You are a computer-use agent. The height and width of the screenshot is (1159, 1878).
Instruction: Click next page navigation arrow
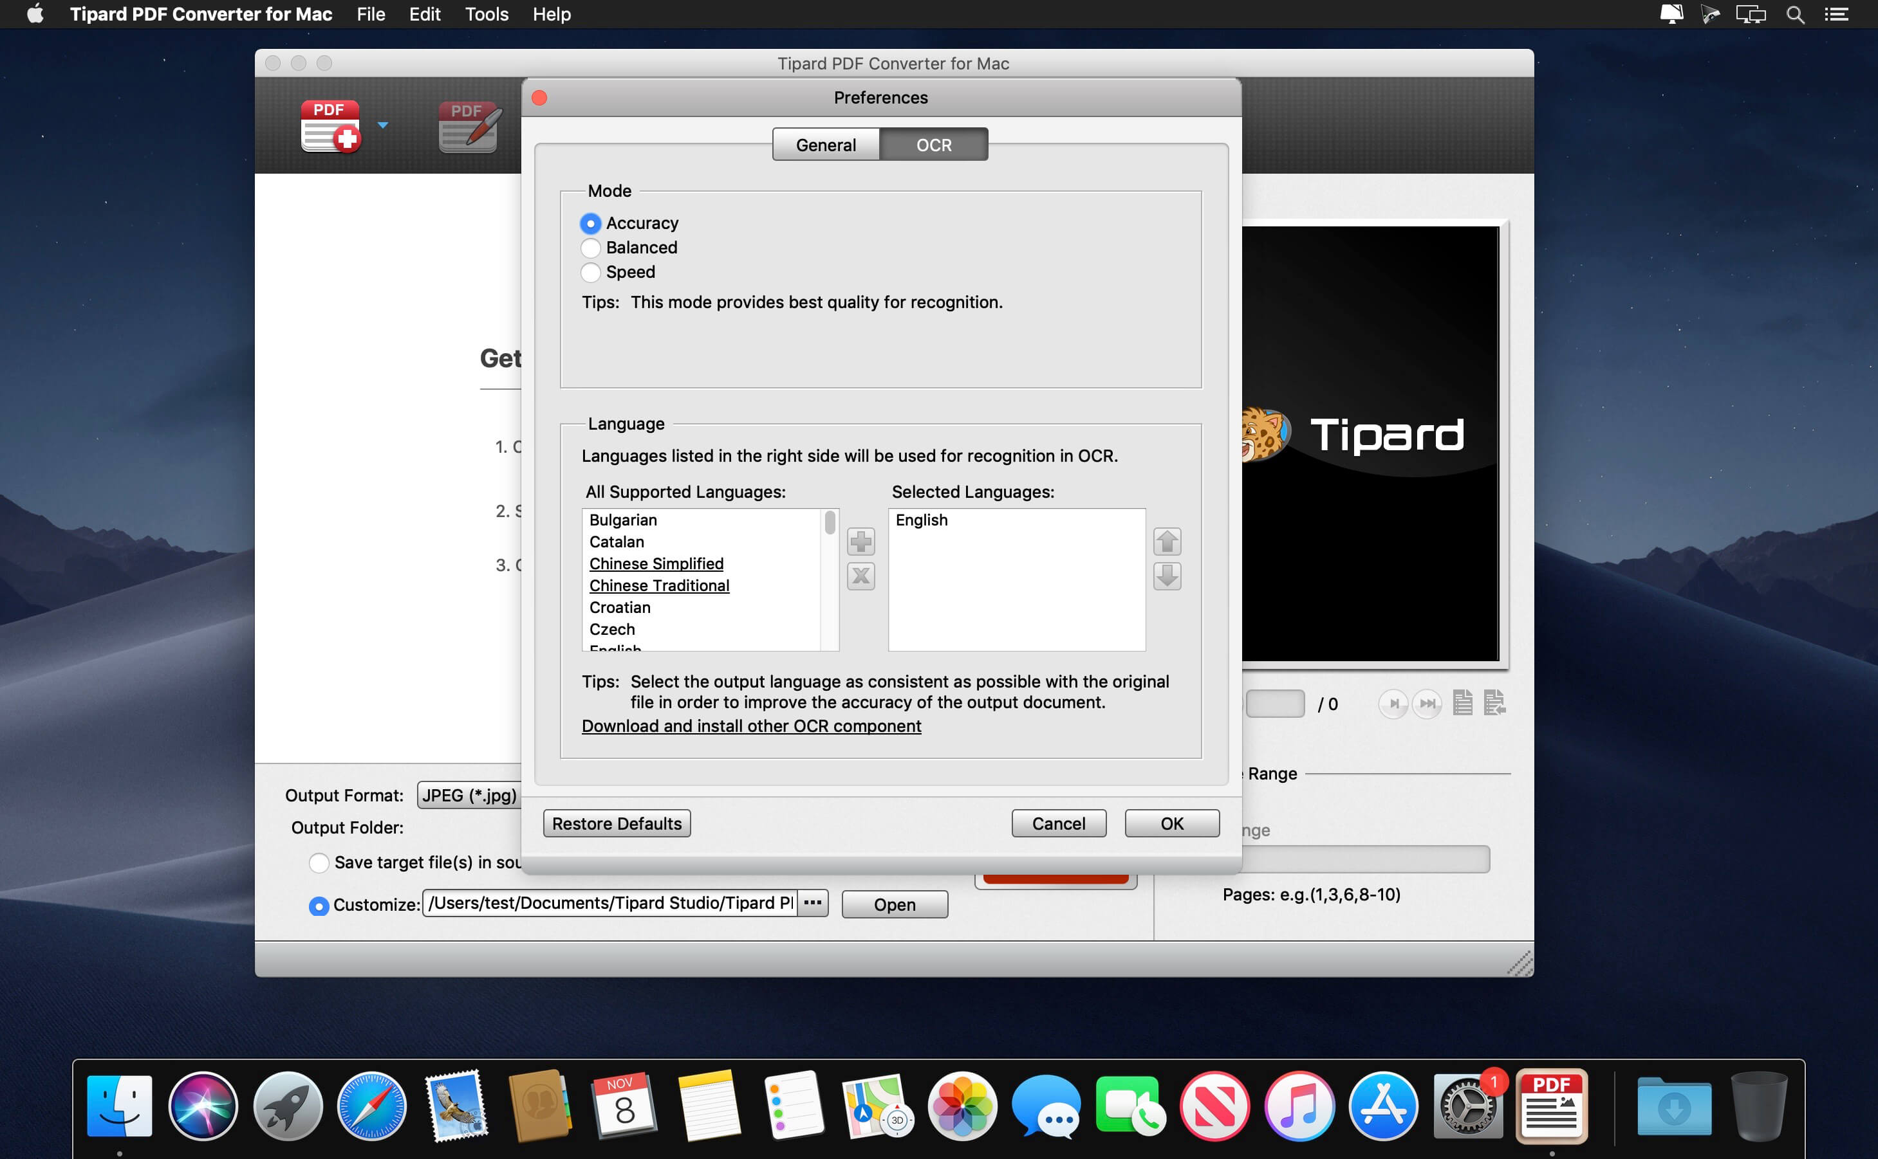click(1395, 704)
